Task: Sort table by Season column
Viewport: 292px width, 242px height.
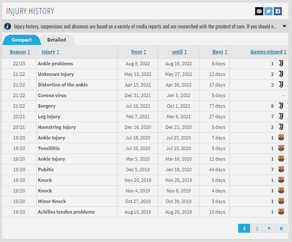Action: [x=20, y=52]
